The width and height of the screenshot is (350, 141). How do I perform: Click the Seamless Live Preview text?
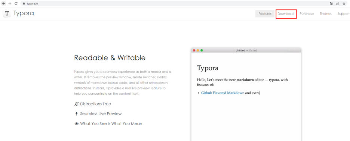click(101, 114)
